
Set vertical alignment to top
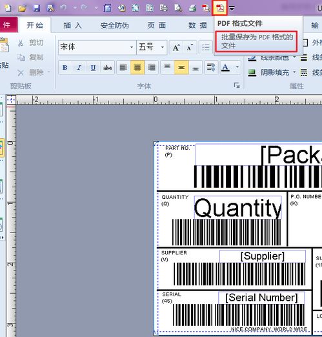(167, 67)
